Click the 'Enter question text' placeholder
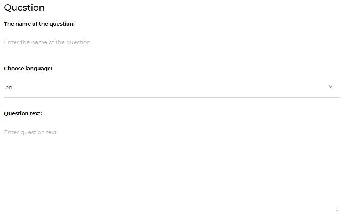Image resolution: width=350 pixels, height=217 pixels. coord(30,132)
